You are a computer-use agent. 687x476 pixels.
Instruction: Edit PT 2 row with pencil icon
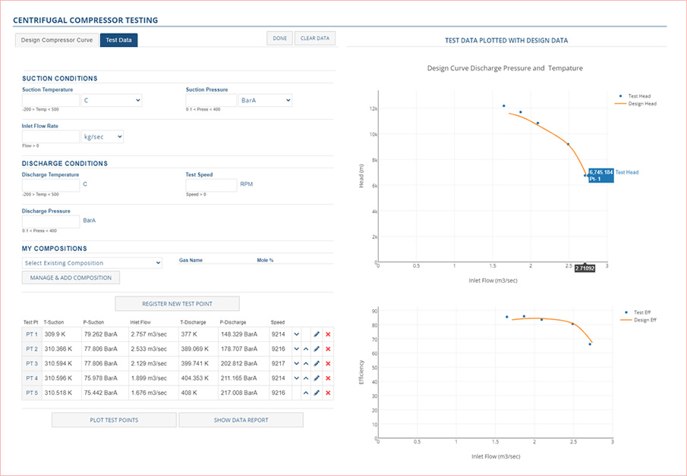pos(317,349)
